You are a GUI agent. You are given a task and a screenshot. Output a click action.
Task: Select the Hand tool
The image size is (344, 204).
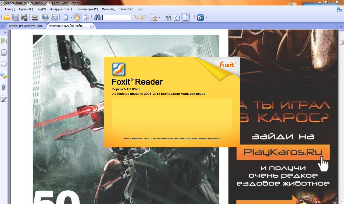click(x=77, y=18)
